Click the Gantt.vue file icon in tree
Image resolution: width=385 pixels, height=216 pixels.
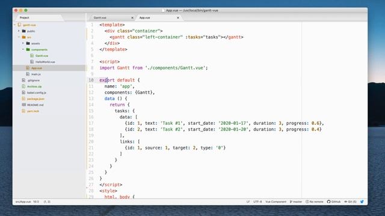pyautogui.click(x=32, y=56)
